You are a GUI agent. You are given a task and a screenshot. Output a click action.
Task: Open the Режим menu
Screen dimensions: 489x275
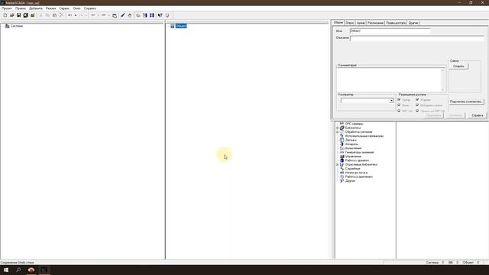[51, 8]
